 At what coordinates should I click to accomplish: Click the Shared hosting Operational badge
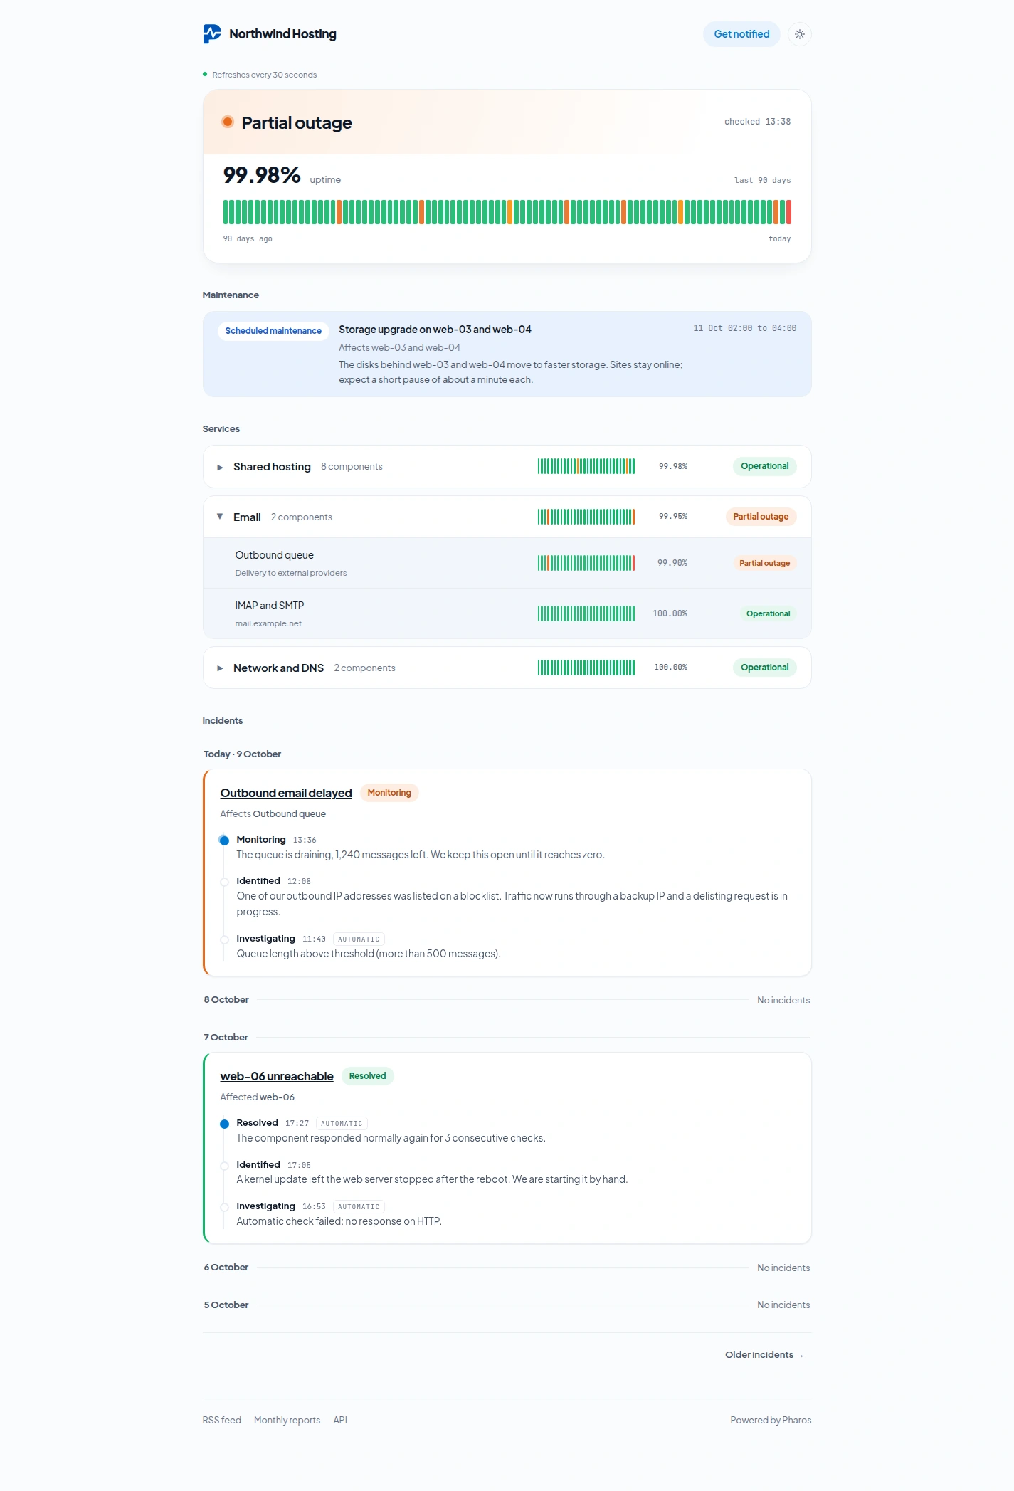[764, 466]
